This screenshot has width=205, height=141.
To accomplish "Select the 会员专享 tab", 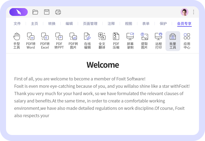I will point(184,24).
